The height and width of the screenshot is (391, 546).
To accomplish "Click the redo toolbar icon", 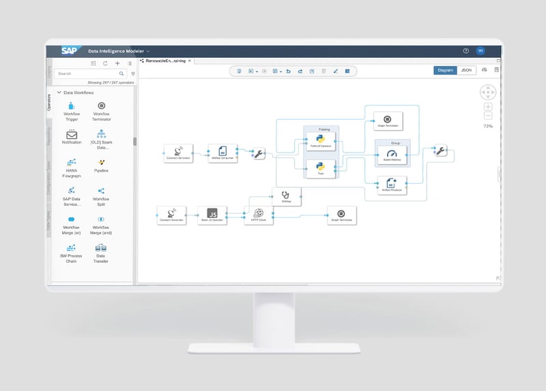I will [x=300, y=71].
